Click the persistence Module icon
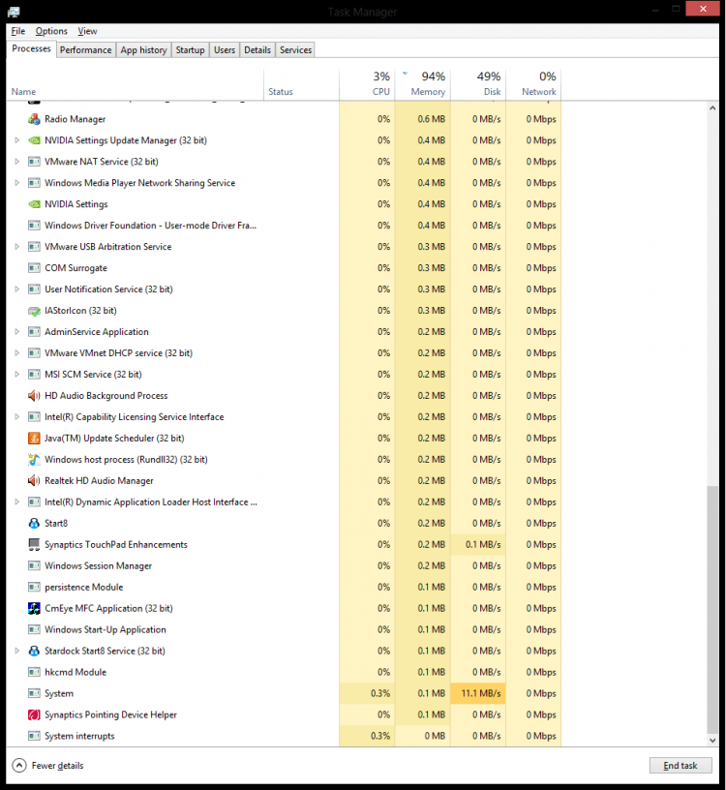The height and width of the screenshot is (790, 726). pos(34,588)
